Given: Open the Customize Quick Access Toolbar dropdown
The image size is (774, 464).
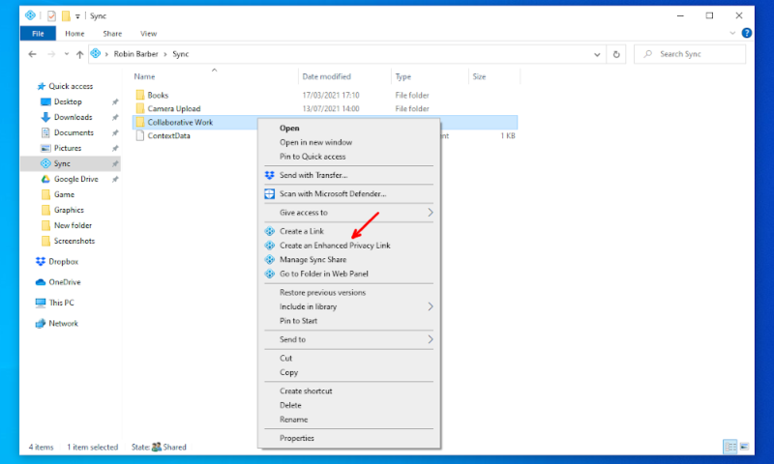Looking at the screenshot, I should 77,16.
